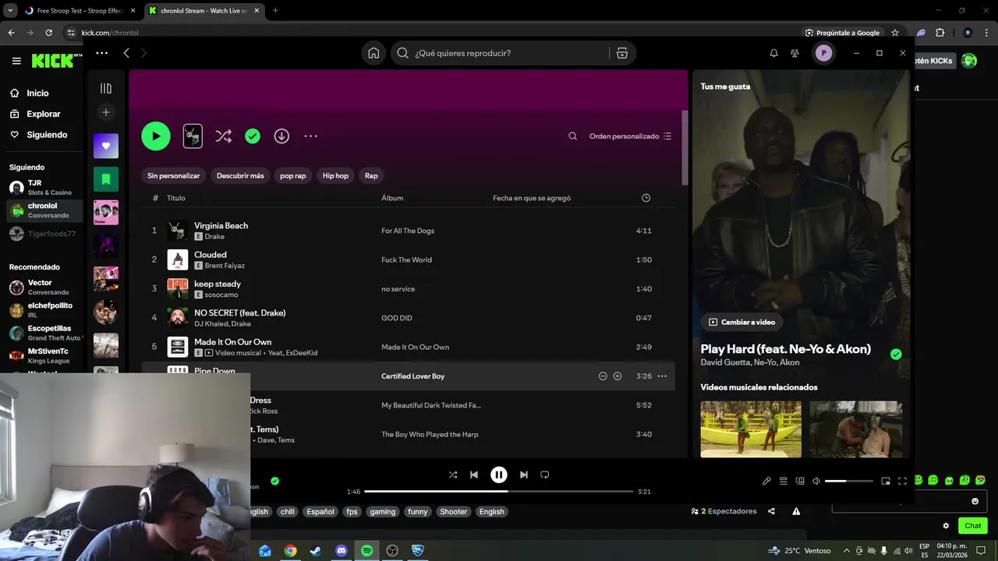This screenshot has width=998, height=561.
Task: Click the green playlist Play button
Action: tap(156, 136)
